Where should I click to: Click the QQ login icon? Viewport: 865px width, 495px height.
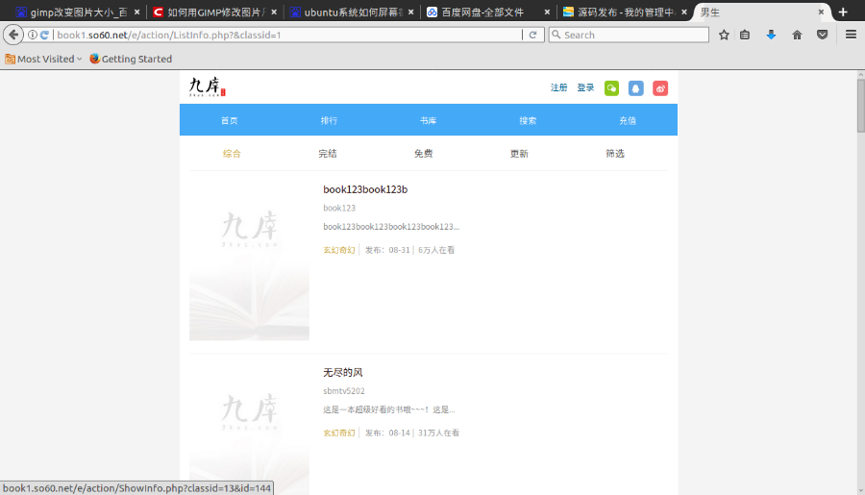click(635, 88)
